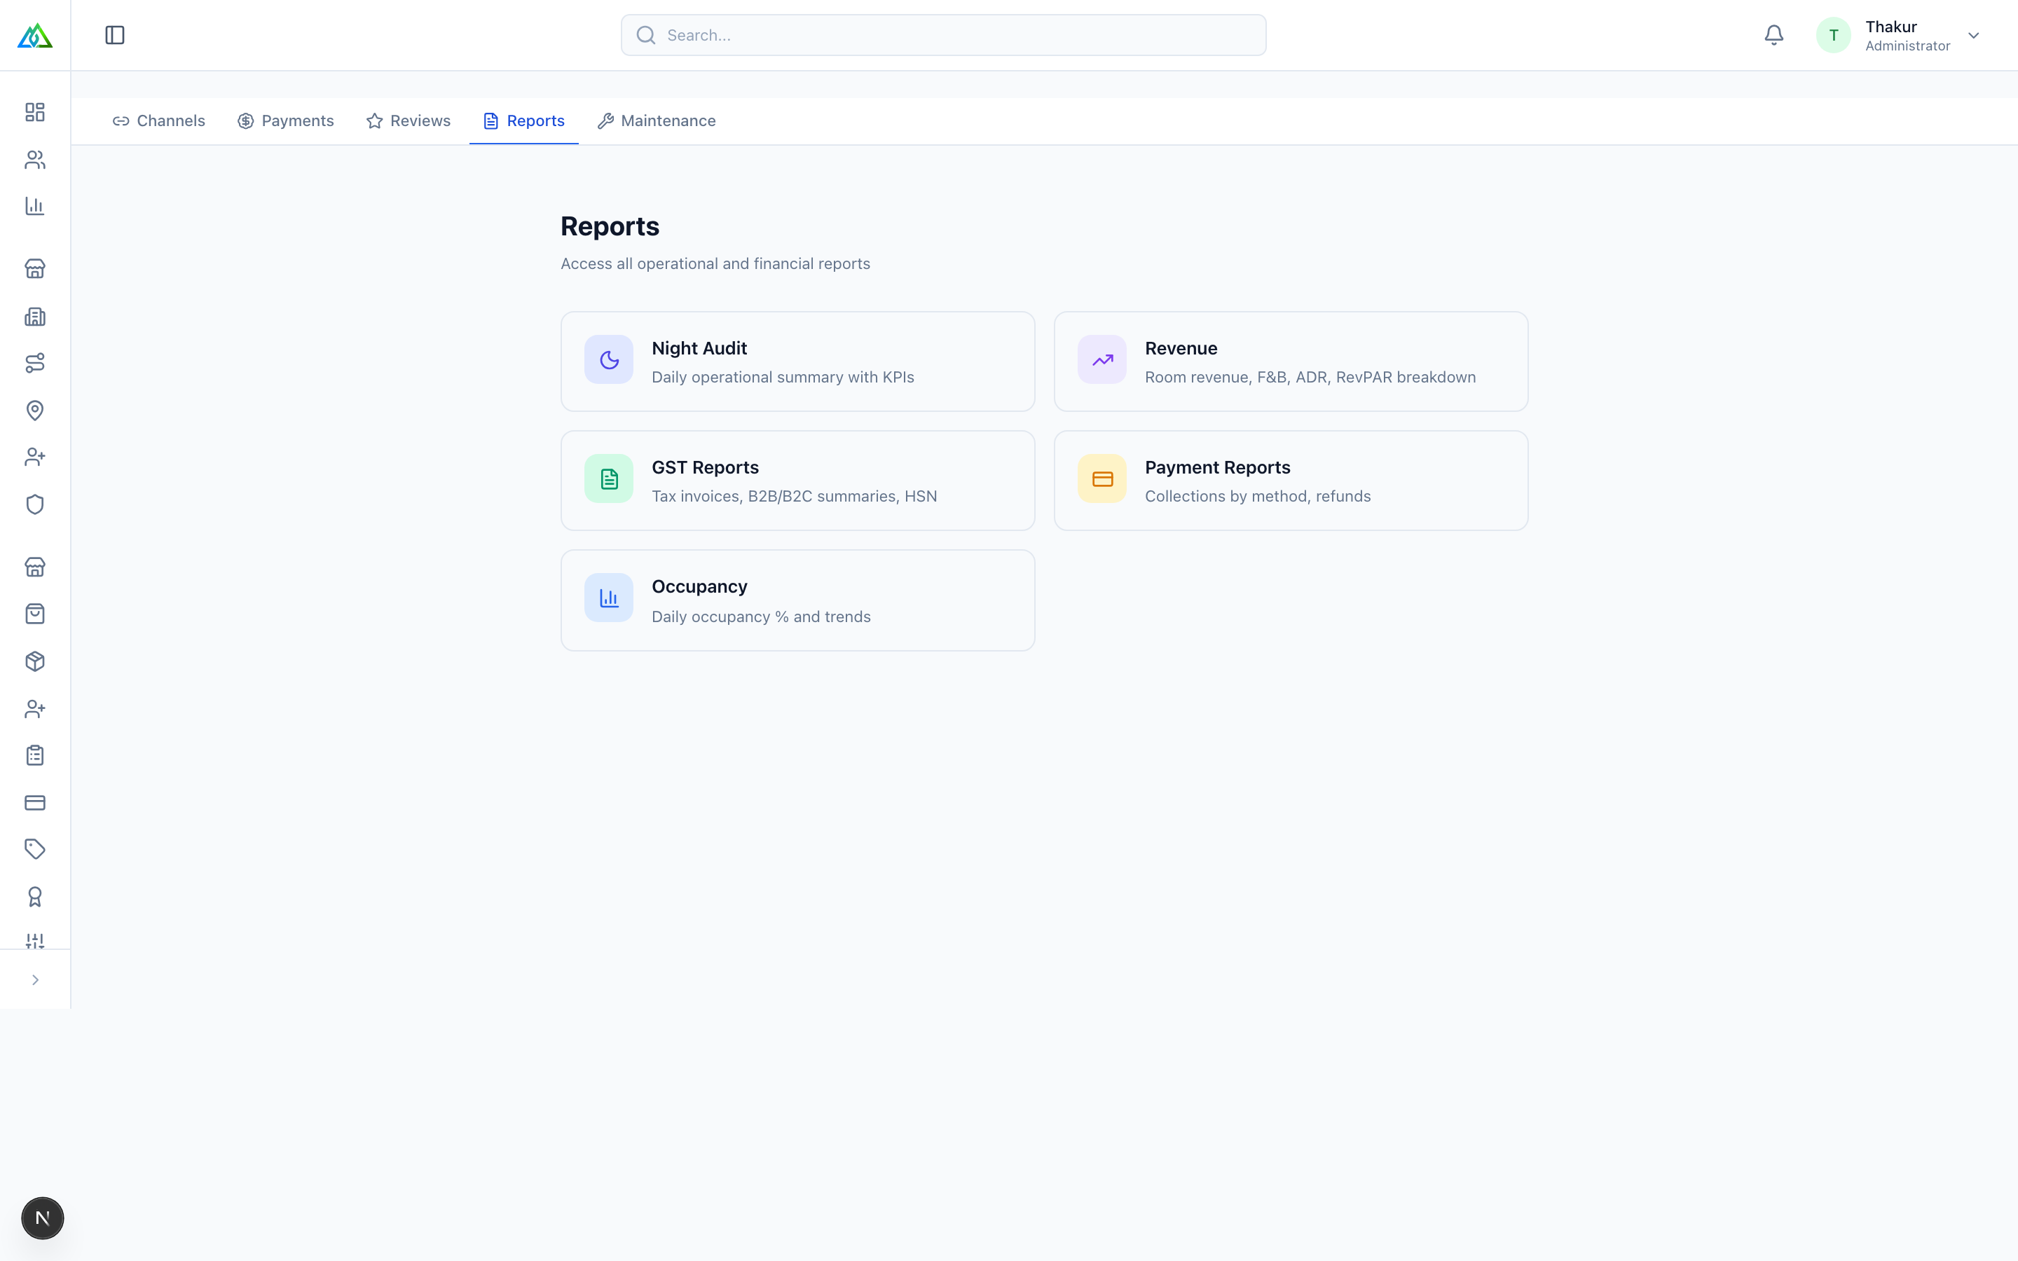Image resolution: width=2018 pixels, height=1261 pixels.
Task: Toggle the sidebar panel icon in header
Action: pyautogui.click(x=115, y=35)
